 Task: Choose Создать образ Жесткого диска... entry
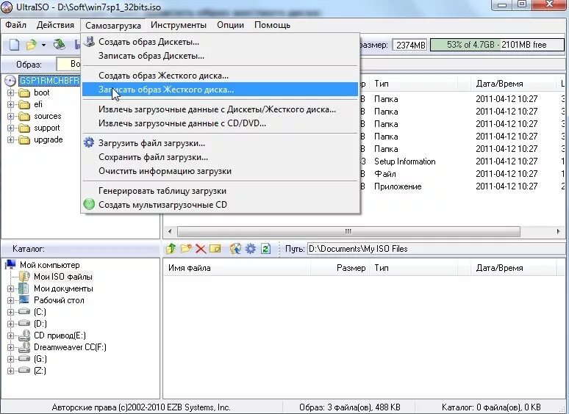pos(220,76)
